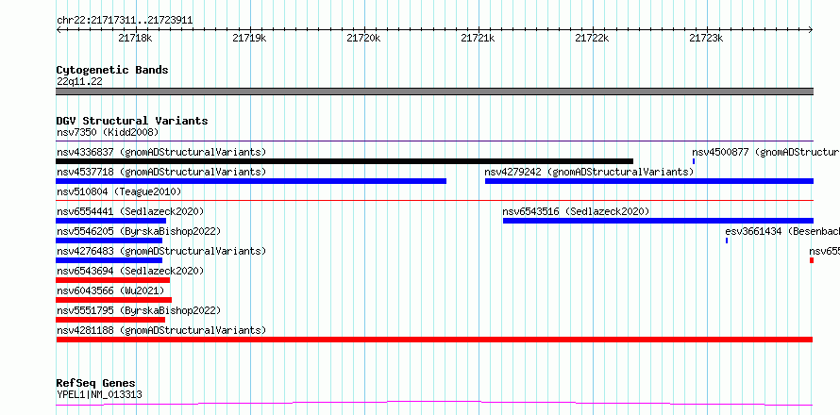Viewport: 840px width, 415px height.
Task: Click the blue nsv4279242 variant bar
Action: (649, 181)
